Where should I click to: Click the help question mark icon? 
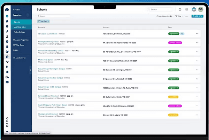180,10
